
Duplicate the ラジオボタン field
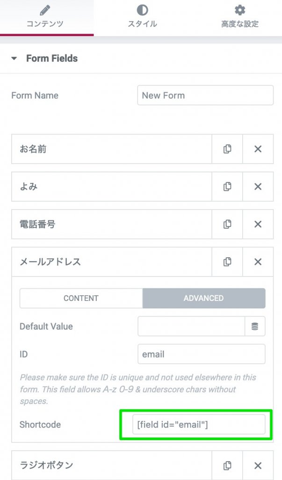[227, 465]
